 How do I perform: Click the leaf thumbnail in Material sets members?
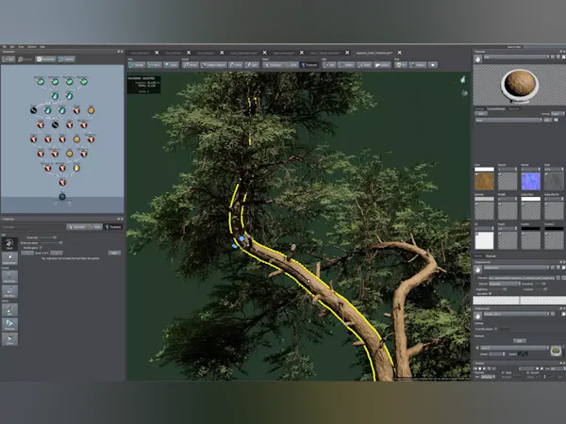[556, 351]
